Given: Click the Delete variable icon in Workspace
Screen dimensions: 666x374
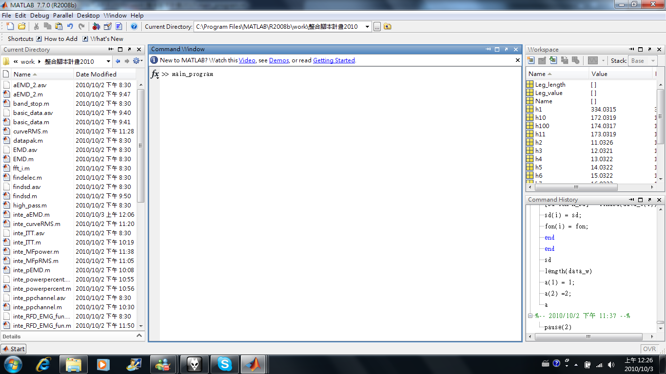Looking at the screenshot, I should [576, 60].
